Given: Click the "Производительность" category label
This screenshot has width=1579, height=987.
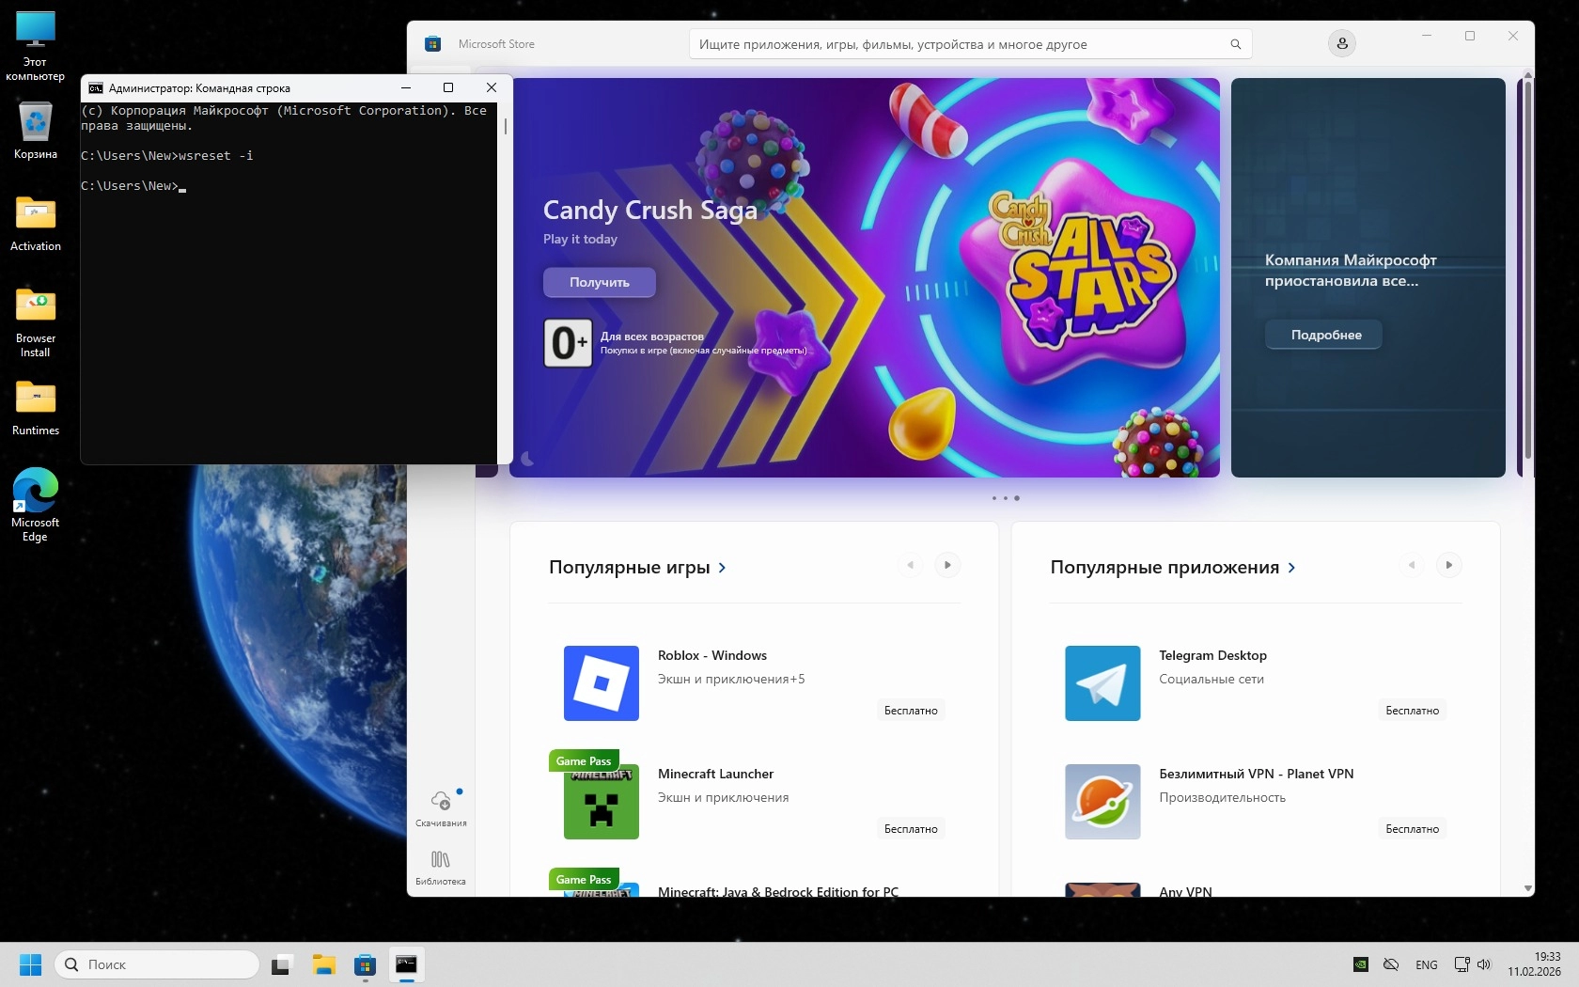Looking at the screenshot, I should click(1222, 797).
